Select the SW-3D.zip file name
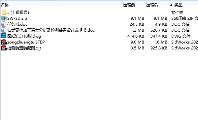 [17, 18]
